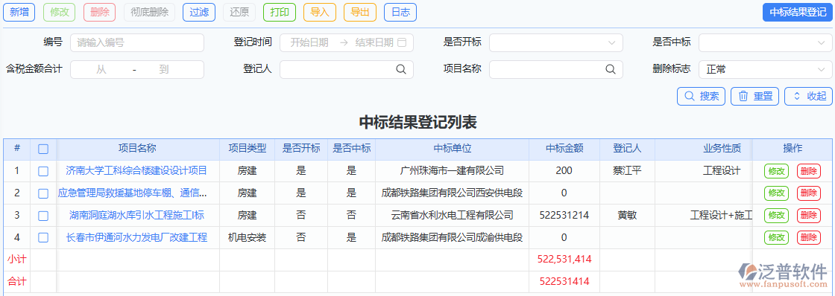Click 登记人 cell 蔡江平
The width and height of the screenshot is (835, 296).
point(627,171)
